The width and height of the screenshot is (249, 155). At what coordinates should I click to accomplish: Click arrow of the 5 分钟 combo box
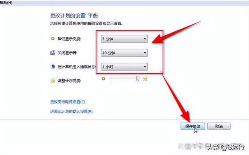tap(145, 39)
